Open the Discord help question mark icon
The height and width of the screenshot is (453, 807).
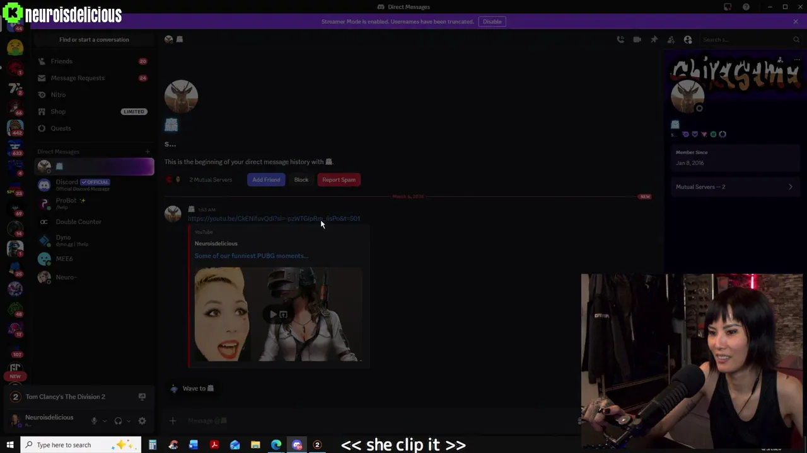746,7
